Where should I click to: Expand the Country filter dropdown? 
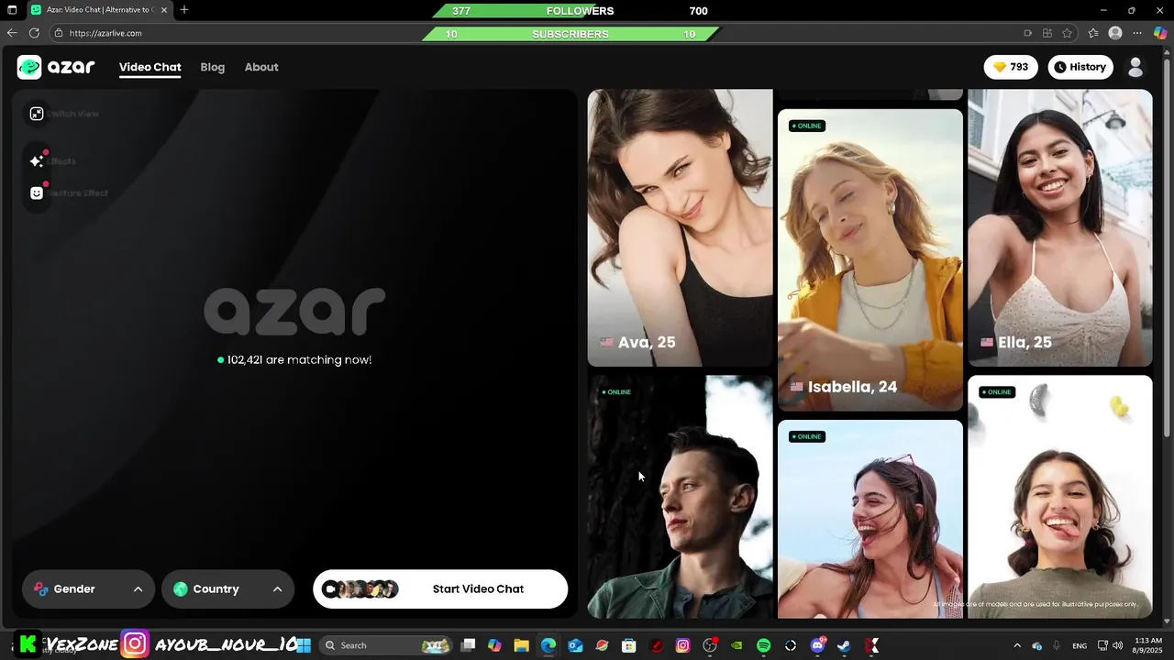coord(227,589)
